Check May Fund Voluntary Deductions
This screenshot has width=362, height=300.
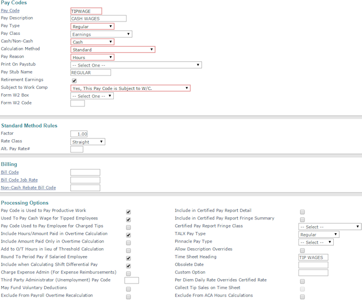128,288
